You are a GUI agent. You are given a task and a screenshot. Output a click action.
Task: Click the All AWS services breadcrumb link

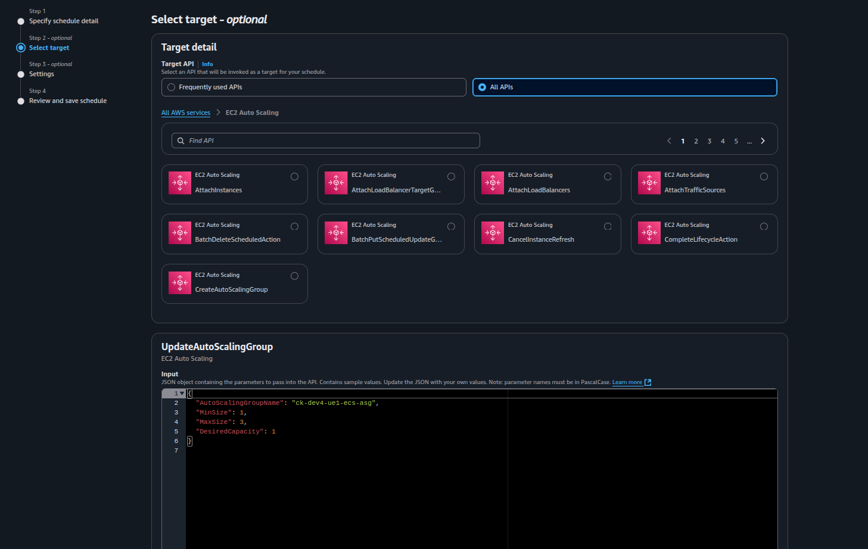186,113
